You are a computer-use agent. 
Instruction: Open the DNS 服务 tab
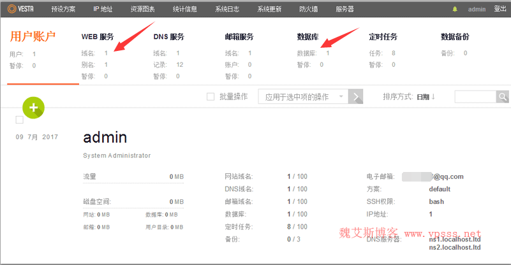pos(168,36)
